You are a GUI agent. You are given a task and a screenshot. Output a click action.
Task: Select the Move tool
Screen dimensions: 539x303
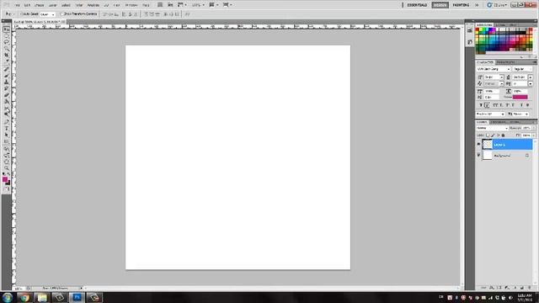click(6, 29)
